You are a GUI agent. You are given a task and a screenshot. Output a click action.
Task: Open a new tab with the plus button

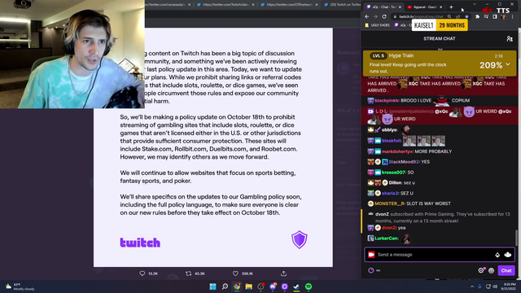[x=451, y=7]
